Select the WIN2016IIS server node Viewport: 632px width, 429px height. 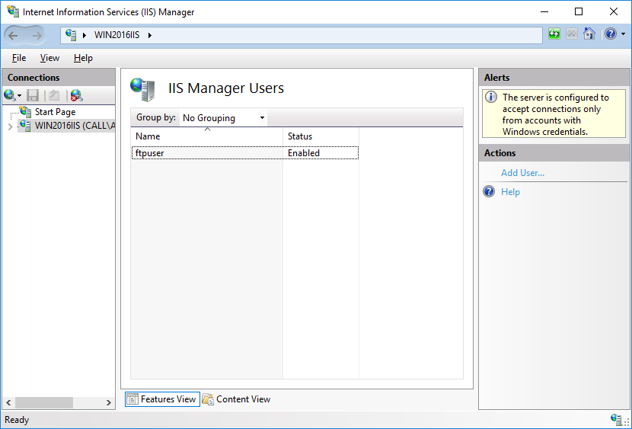click(75, 126)
